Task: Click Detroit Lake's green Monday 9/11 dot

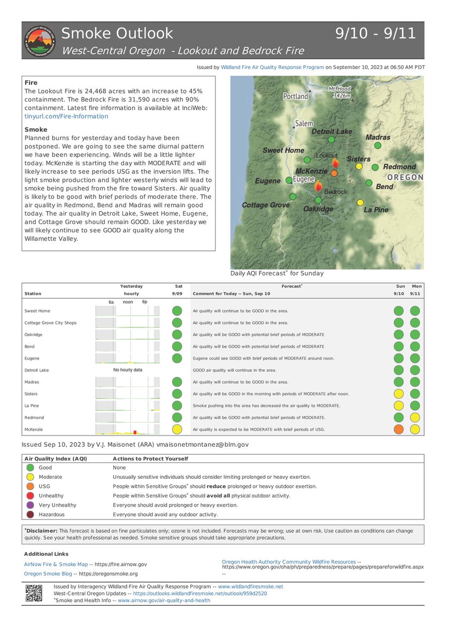Action: pos(415,370)
